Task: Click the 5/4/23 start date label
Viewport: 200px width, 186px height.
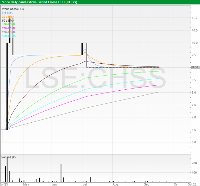Action: tap(4, 184)
